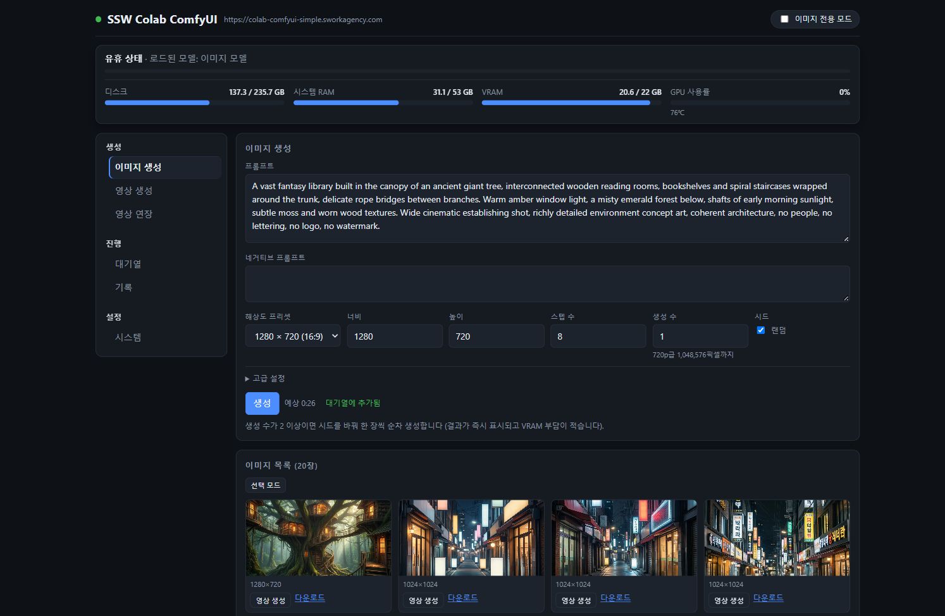Go to 영상 생성 in the sidebar

tap(165, 191)
